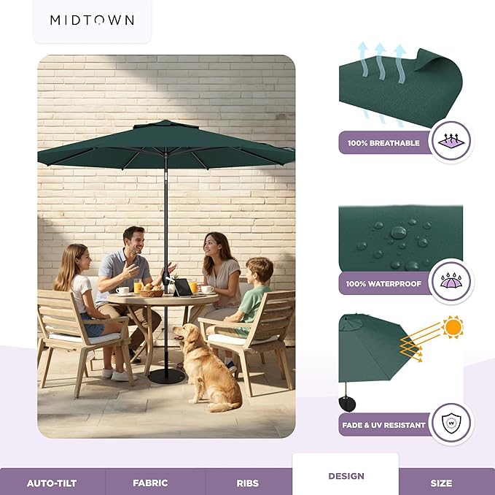Open the AUTO-TILT tab
495x495 pixels.
[52, 483]
